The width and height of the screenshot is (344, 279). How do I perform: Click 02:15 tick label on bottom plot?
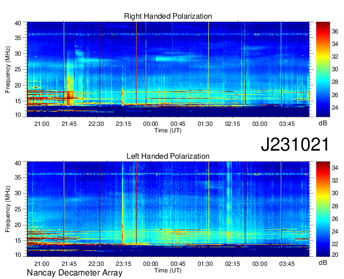pyautogui.click(x=232, y=264)
